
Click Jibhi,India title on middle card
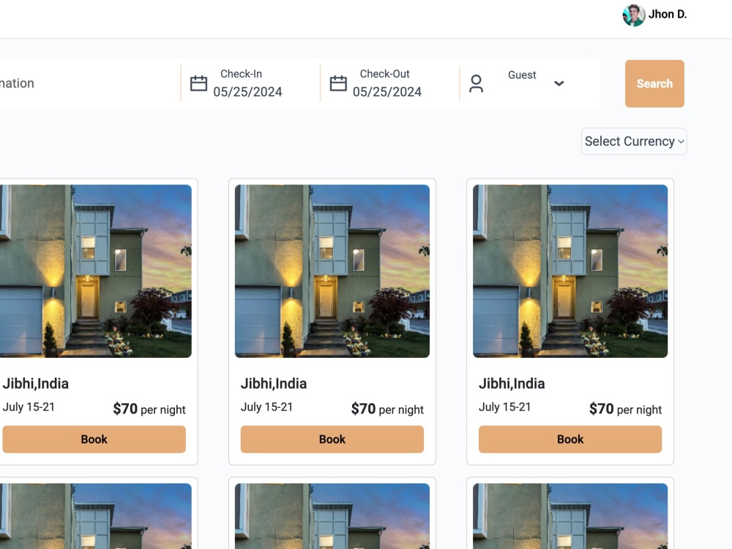(274, 384)
